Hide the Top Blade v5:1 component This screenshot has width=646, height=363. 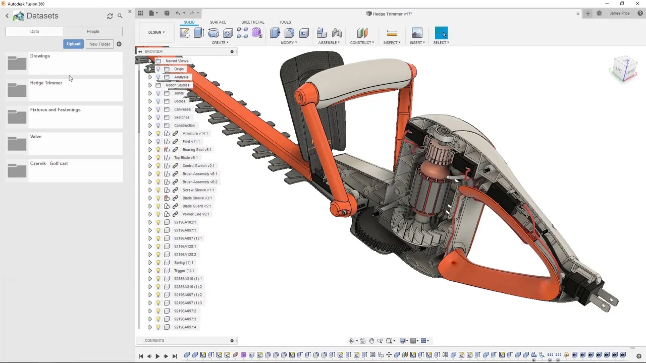click(158, 158)
